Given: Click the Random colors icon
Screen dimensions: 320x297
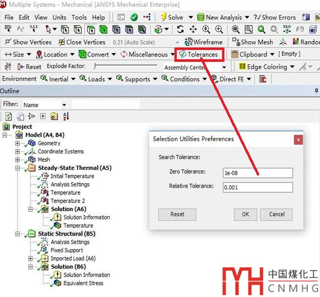Looking at the screenshot, I should (x=296, y=42).
